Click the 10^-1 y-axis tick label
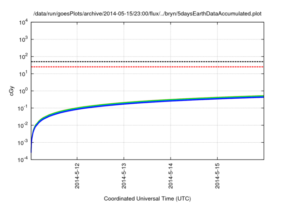Screen dimensions: 291x203 23,108
